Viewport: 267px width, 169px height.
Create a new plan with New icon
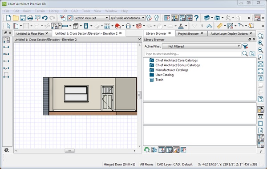click(8, 18)
